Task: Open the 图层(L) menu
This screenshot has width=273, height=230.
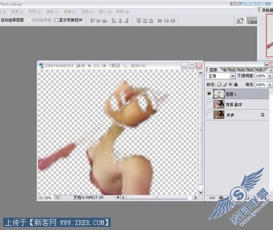Action: pos(35,12)
